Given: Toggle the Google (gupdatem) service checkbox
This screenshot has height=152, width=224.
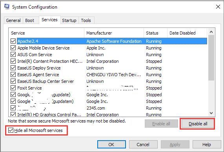Looking at the screenshot, I should (13, 101).
